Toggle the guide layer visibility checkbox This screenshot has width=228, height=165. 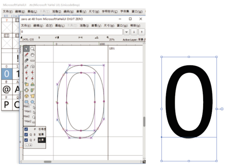26,129
